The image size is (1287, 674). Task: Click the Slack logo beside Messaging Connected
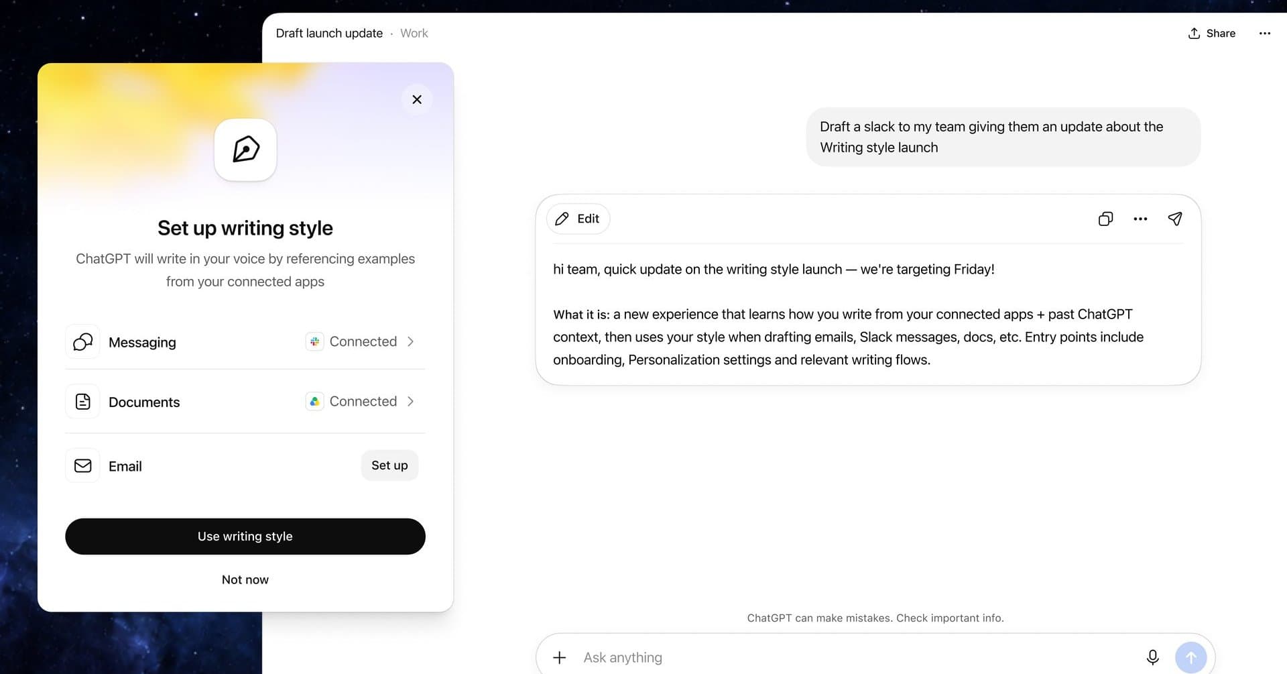[314, 341]
